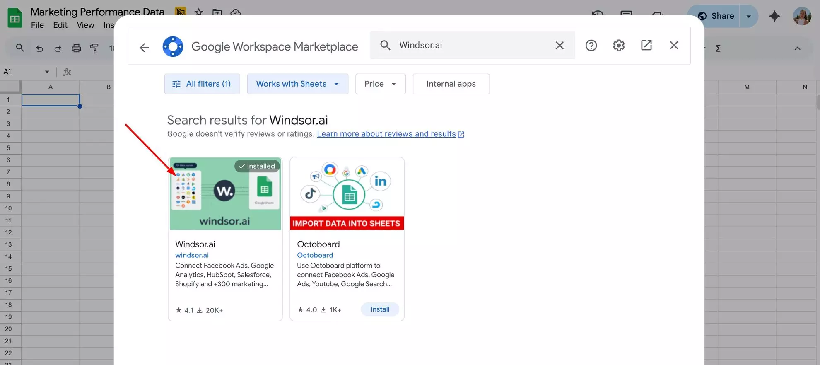Click the Octoboard 4.0 star rating
Image resolution: width=820 pixels, height=365 pixels.
click(307, 309)
